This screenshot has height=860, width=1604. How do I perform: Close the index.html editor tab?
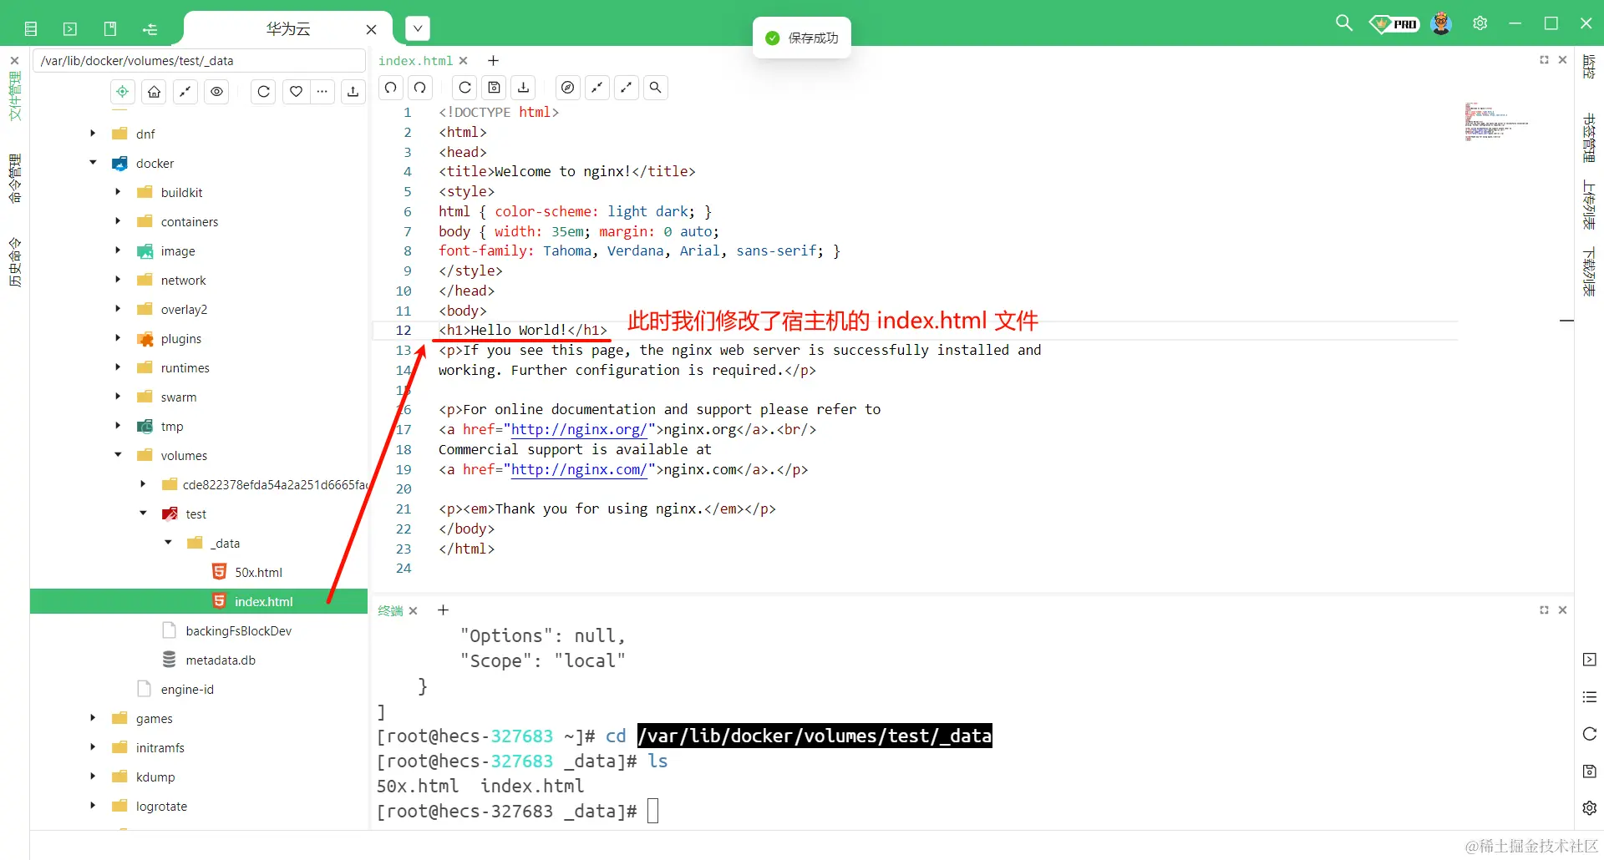(464, 61)
